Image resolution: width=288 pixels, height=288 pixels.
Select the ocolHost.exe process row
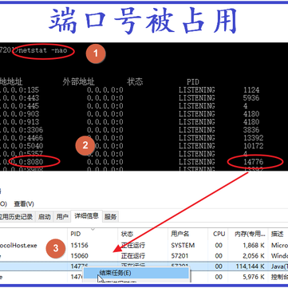(x=144, y=245)
